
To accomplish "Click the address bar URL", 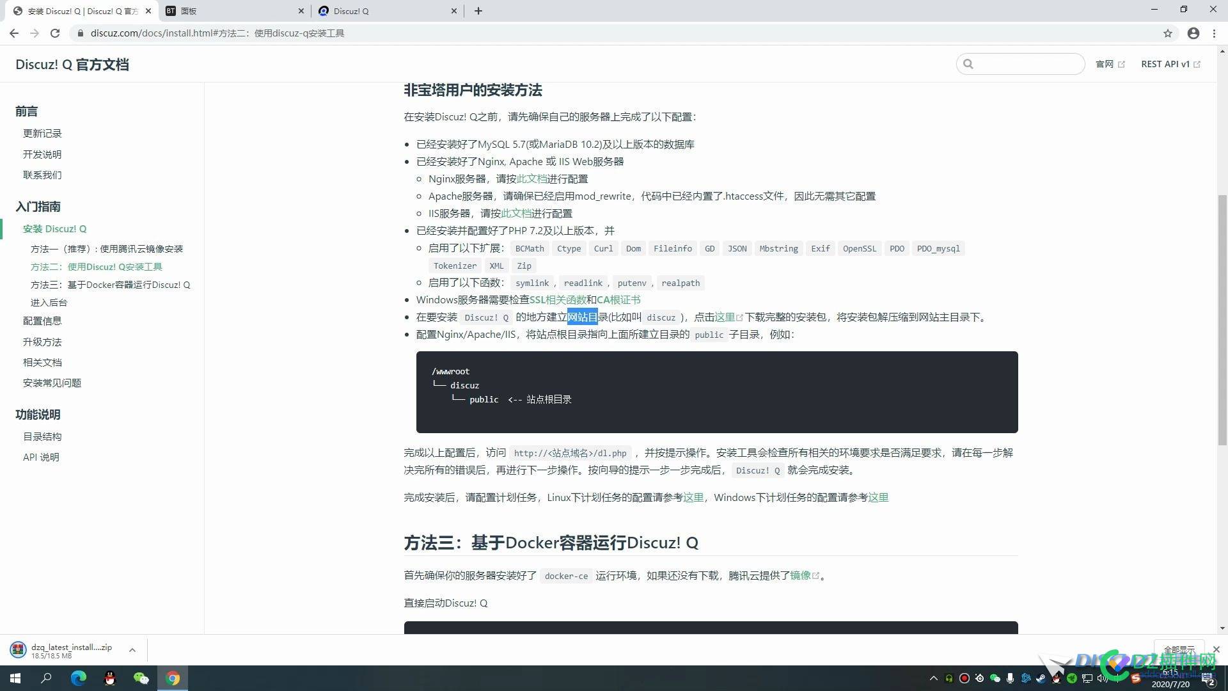I will [217, 33].
